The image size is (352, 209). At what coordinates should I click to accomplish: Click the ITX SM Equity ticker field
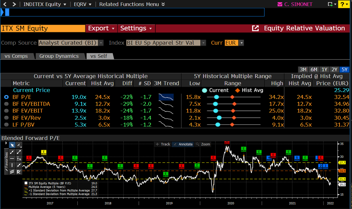(43, 28)
